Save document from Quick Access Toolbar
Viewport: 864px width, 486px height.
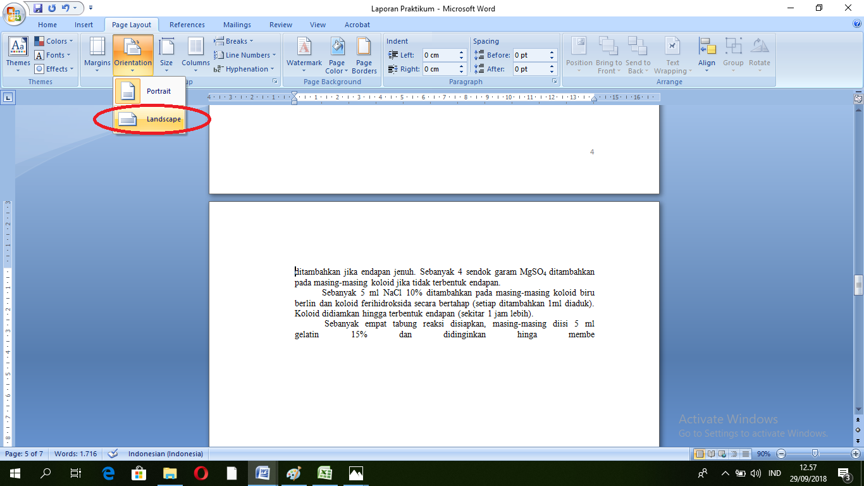[x=38, y=8]
